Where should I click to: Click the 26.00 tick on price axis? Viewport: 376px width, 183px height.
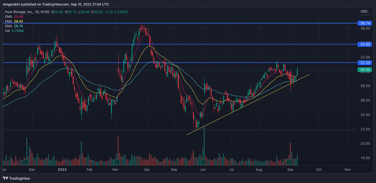[365, 100]
